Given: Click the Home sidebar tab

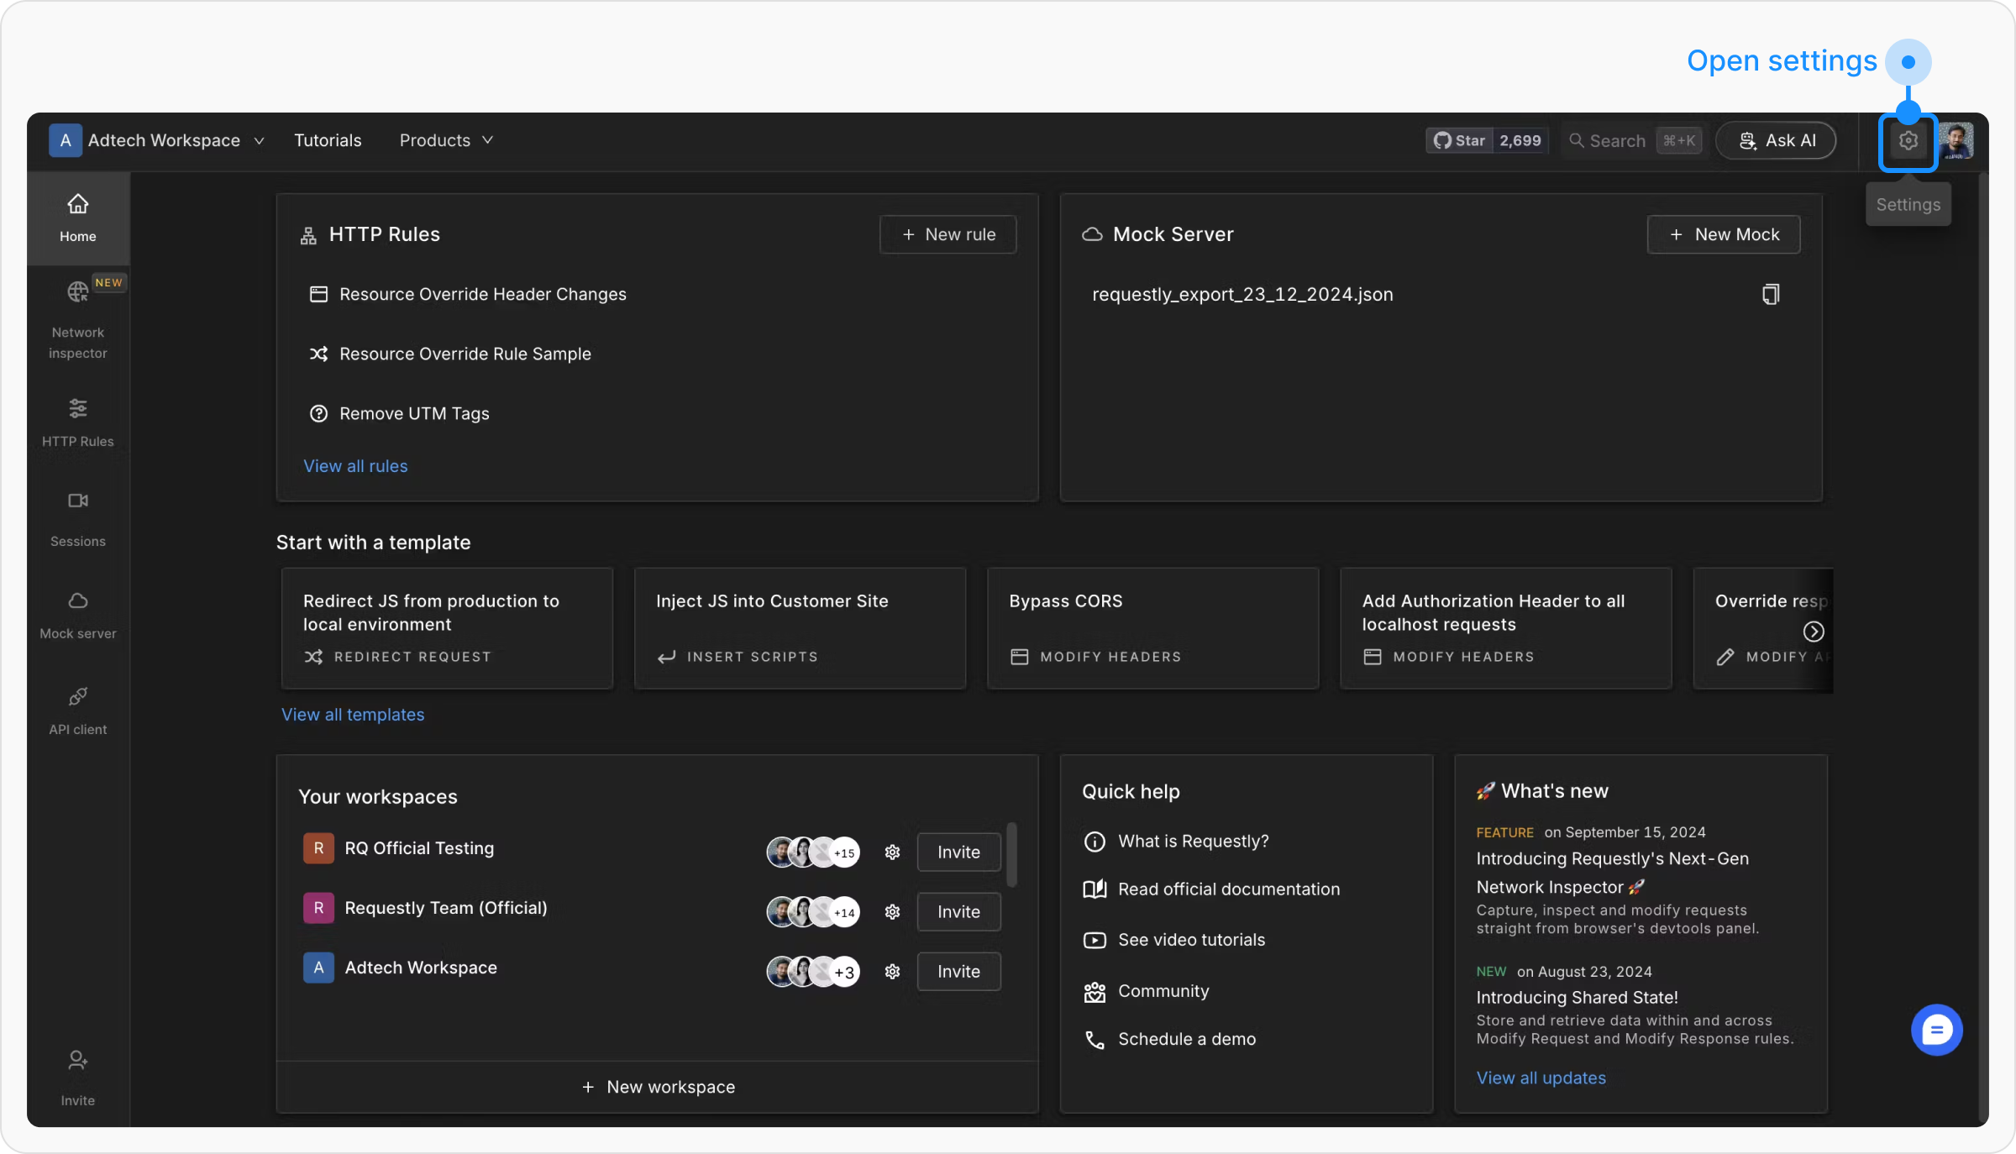Looking at the screenshot, I should pos(77,217).
